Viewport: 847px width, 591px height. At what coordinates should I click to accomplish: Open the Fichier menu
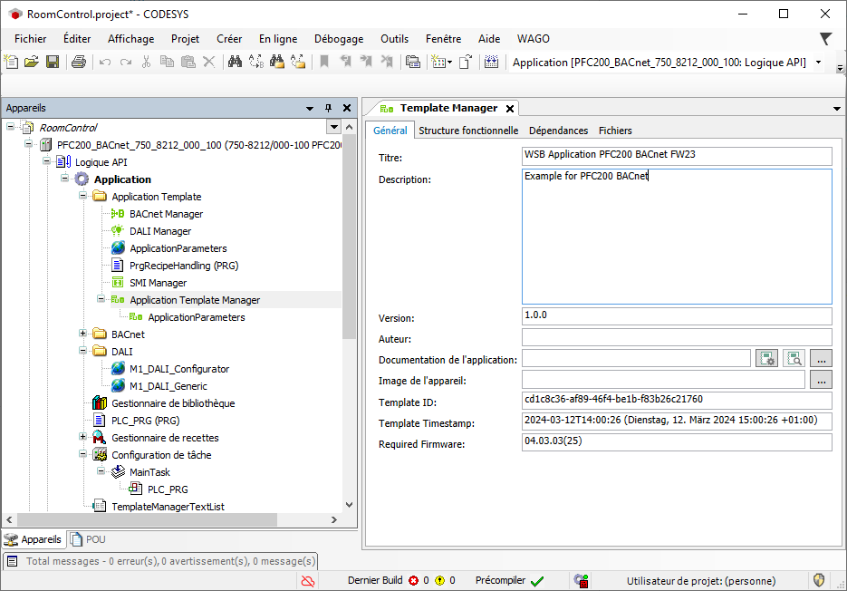30,39
